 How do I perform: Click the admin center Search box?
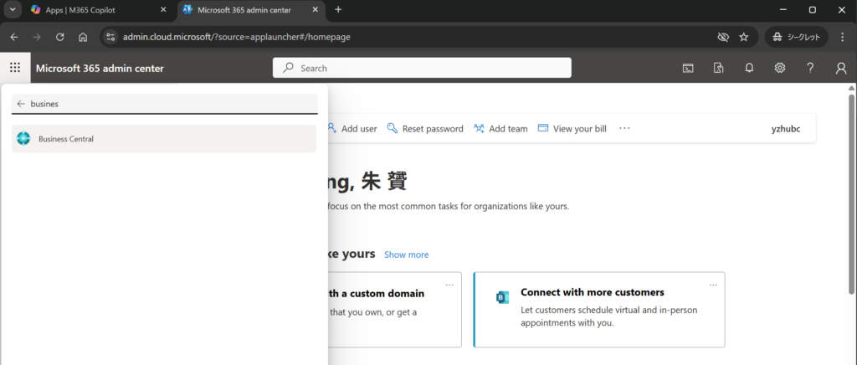pyautogui.click(x=422, y=68)
